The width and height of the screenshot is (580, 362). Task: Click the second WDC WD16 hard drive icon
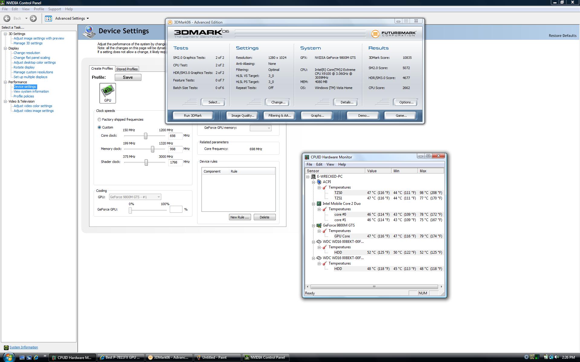point(319,258)
